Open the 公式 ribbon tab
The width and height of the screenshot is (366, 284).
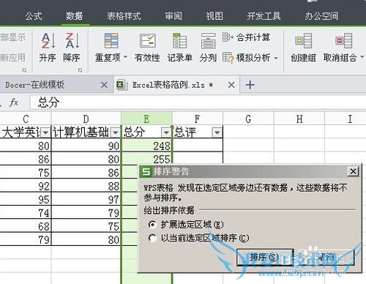click(34, 16)
